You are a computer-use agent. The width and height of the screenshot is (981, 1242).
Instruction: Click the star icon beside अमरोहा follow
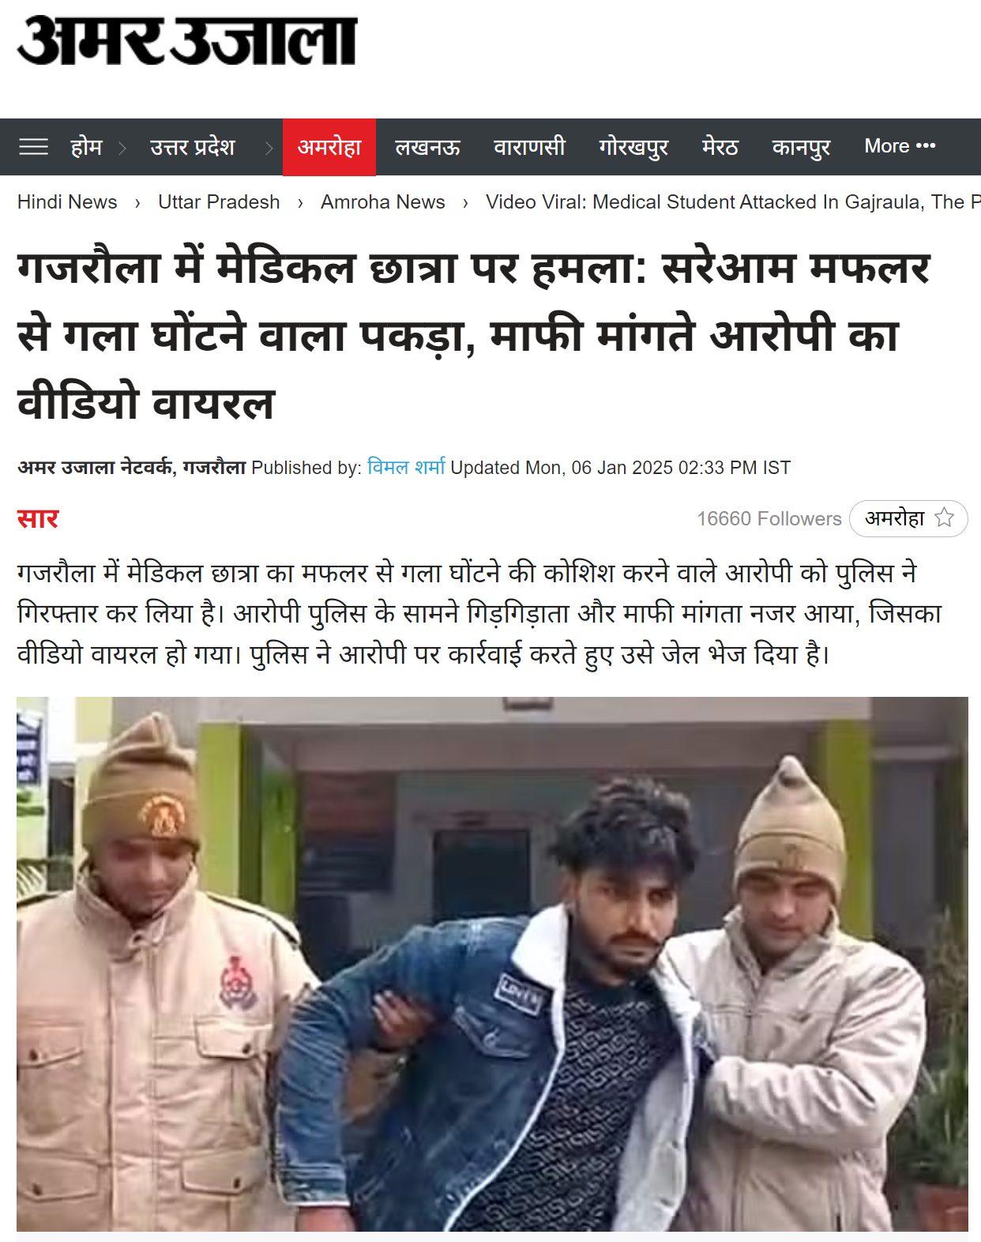point(944,518)
